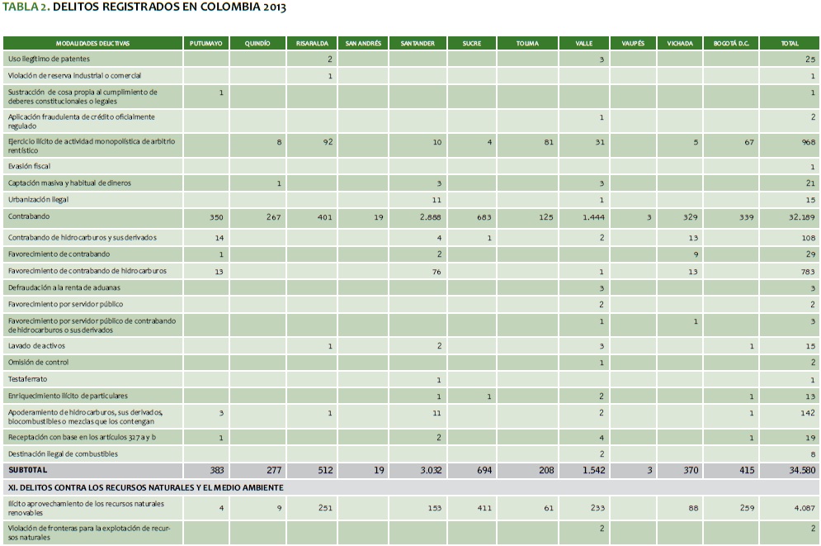Click the table title 'Delitos registrados en Colombia 2013'
821x546 pixels.
[x=145, y=7]
